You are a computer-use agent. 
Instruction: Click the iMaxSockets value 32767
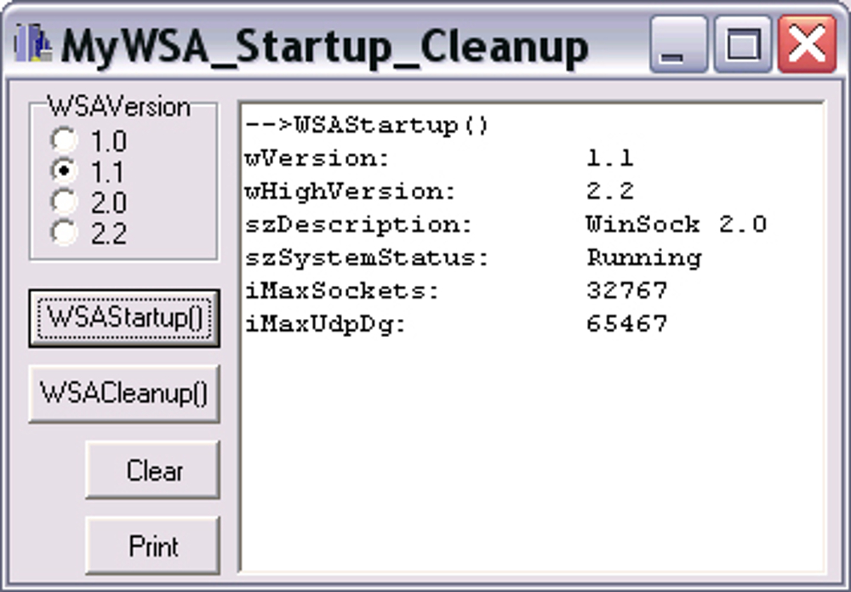coord(626,291)
